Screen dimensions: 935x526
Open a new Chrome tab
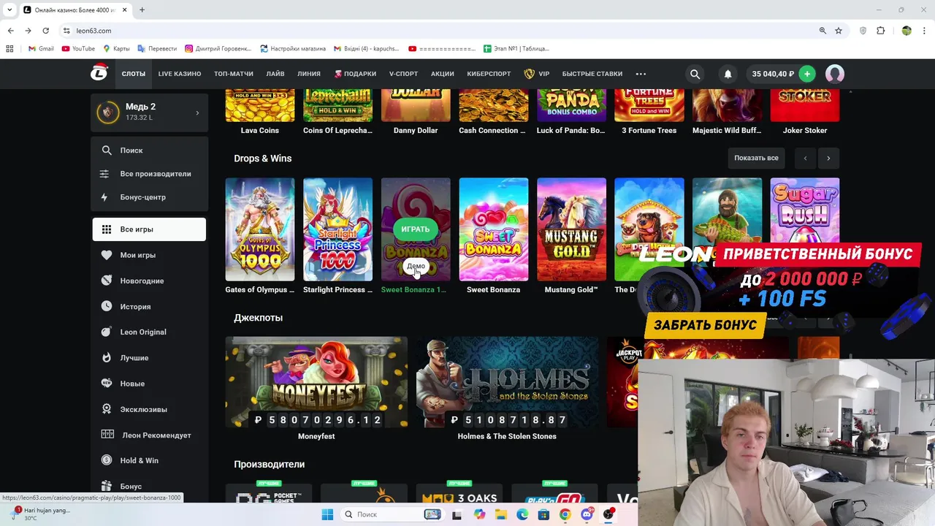[x=142, y=9]
